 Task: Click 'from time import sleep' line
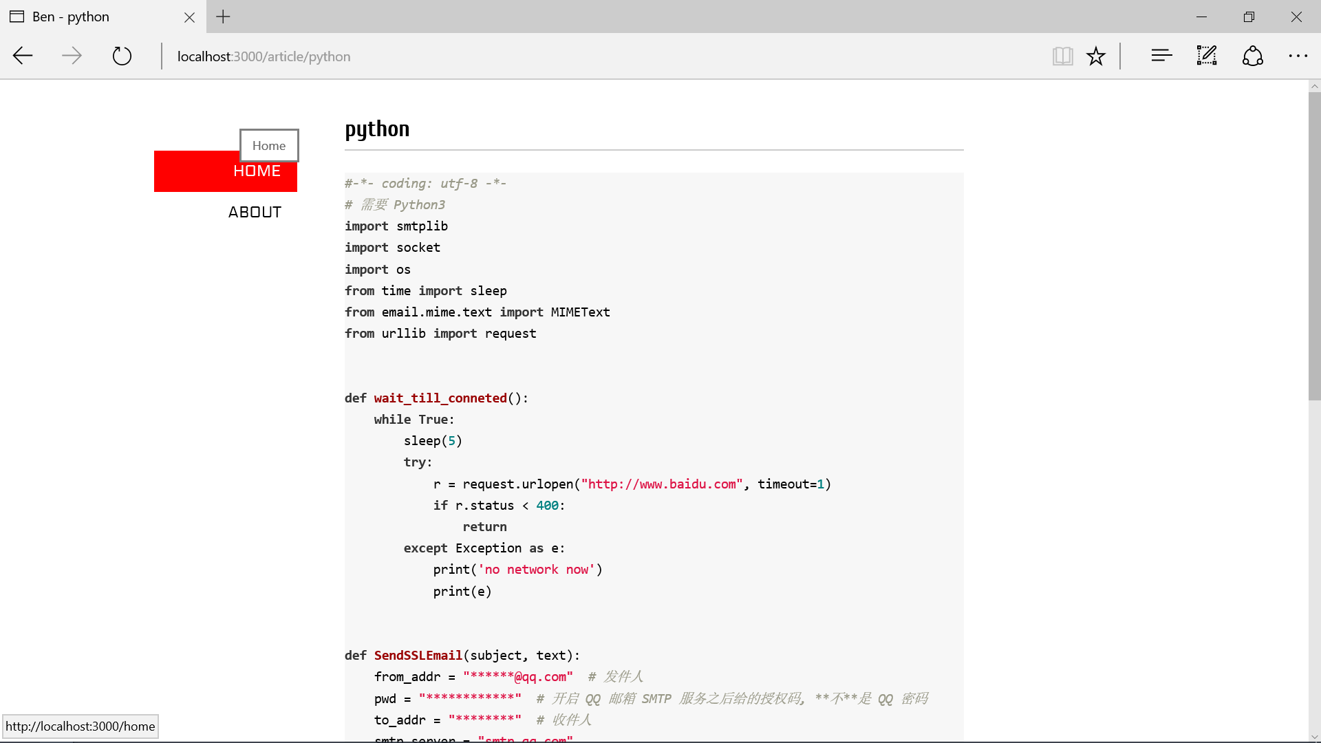click(x=426, y=290)
